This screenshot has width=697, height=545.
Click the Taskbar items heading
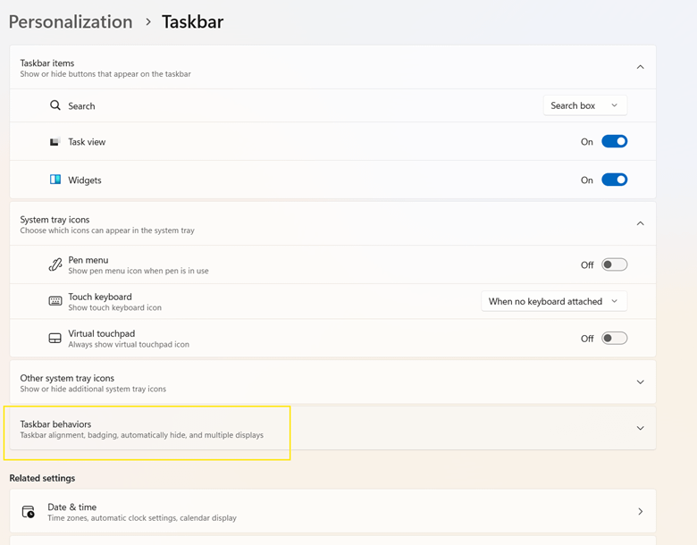pos(47,63)
